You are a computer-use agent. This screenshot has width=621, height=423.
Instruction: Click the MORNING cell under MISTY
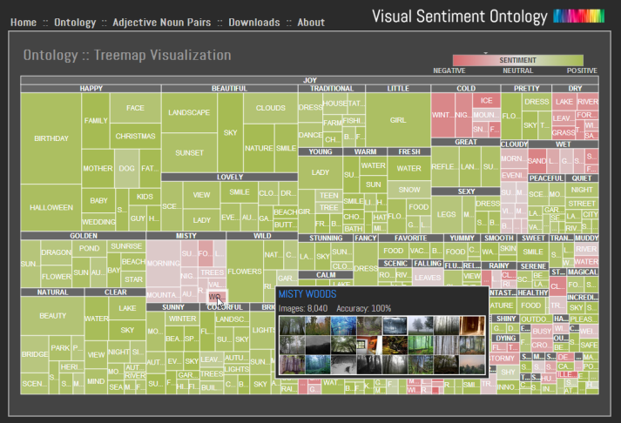163,263
